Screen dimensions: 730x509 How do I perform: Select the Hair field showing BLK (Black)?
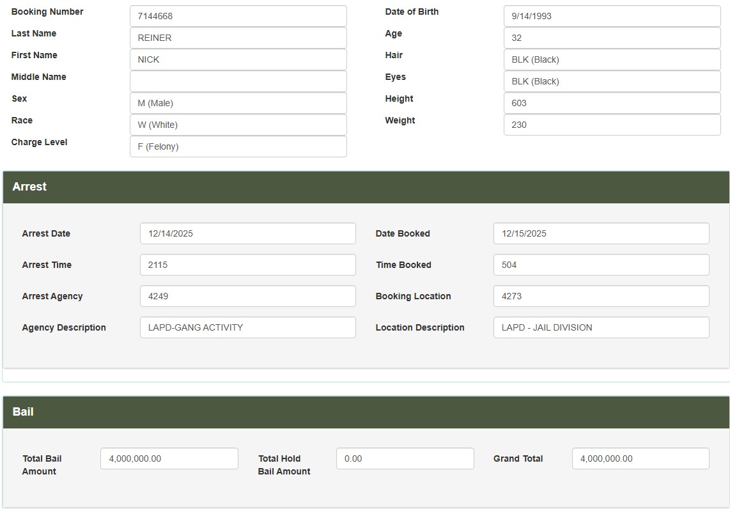[x=611, y=59]
